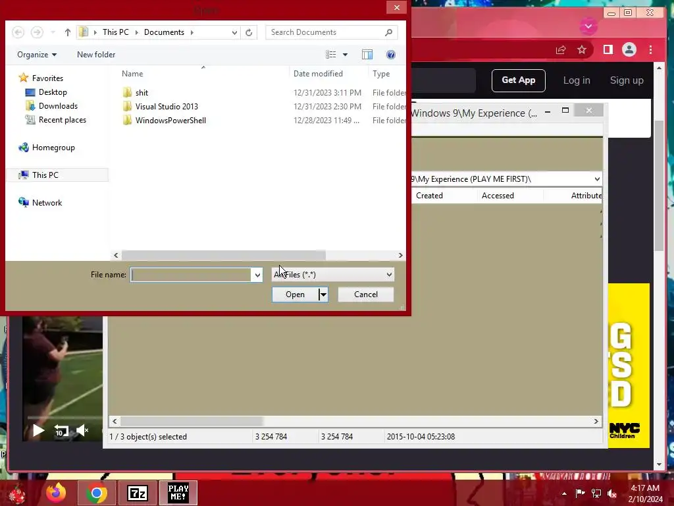Click Get App on the webpage
The height and width of the screenshot is (506, 674).
pos(519,80)
